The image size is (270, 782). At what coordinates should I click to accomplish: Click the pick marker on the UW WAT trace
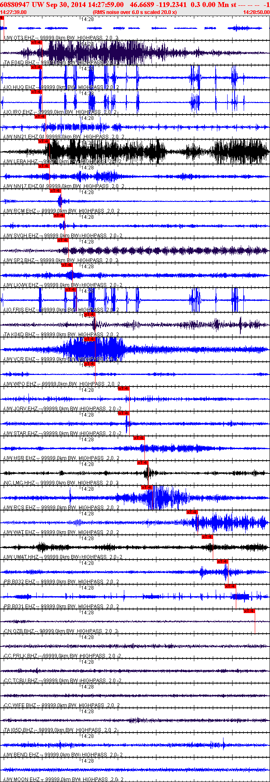point(192,512)
